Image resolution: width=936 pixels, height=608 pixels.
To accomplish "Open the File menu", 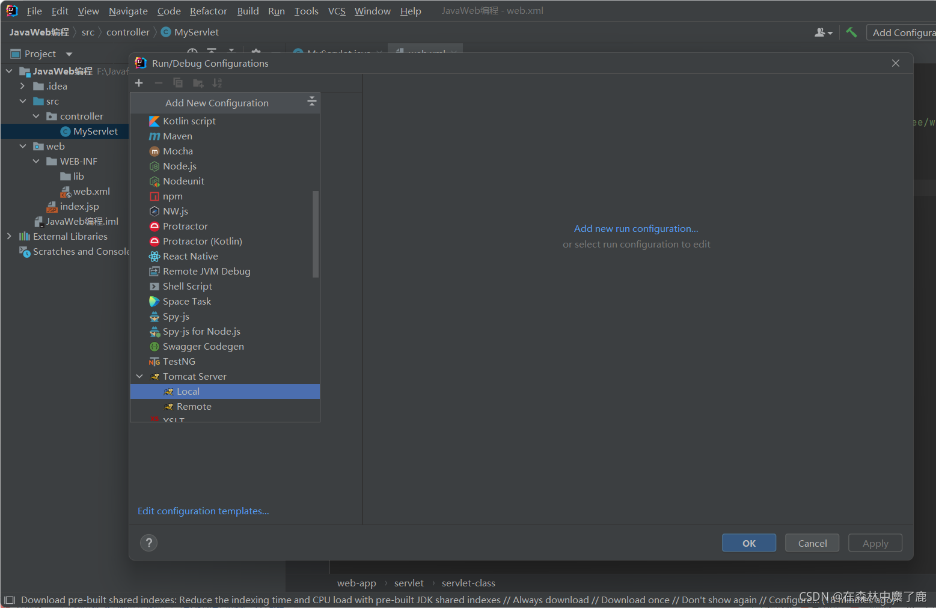I will [x=34, y=11].
